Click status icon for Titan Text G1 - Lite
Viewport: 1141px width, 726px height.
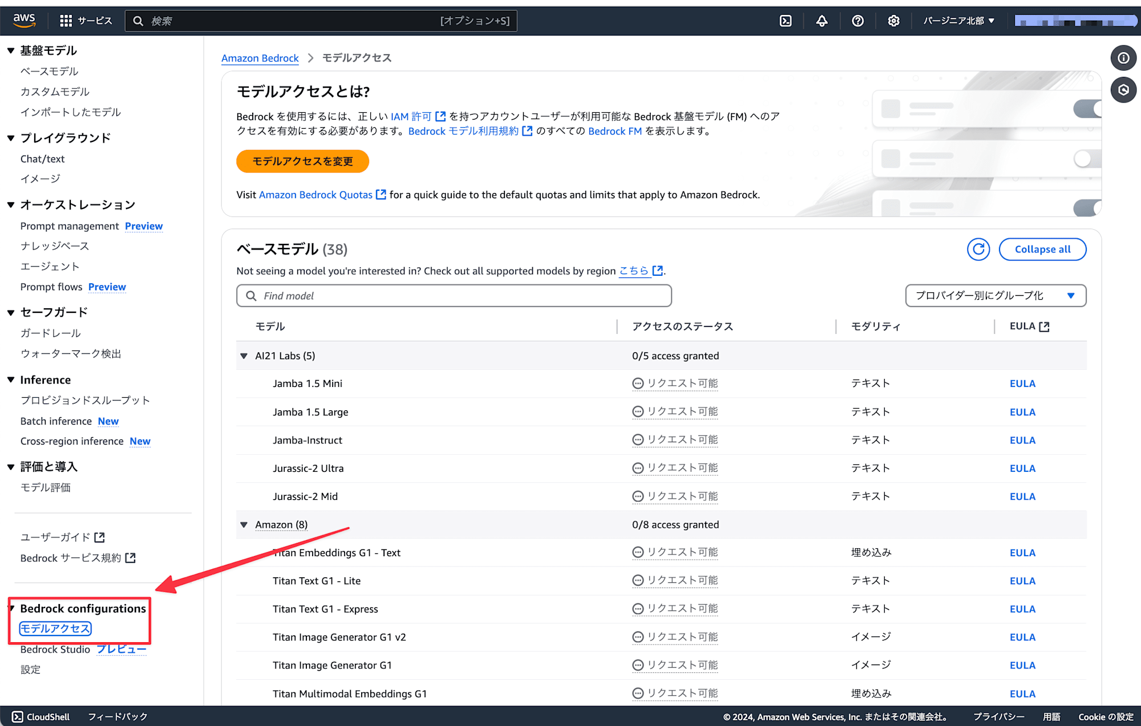tap(638, 580)
